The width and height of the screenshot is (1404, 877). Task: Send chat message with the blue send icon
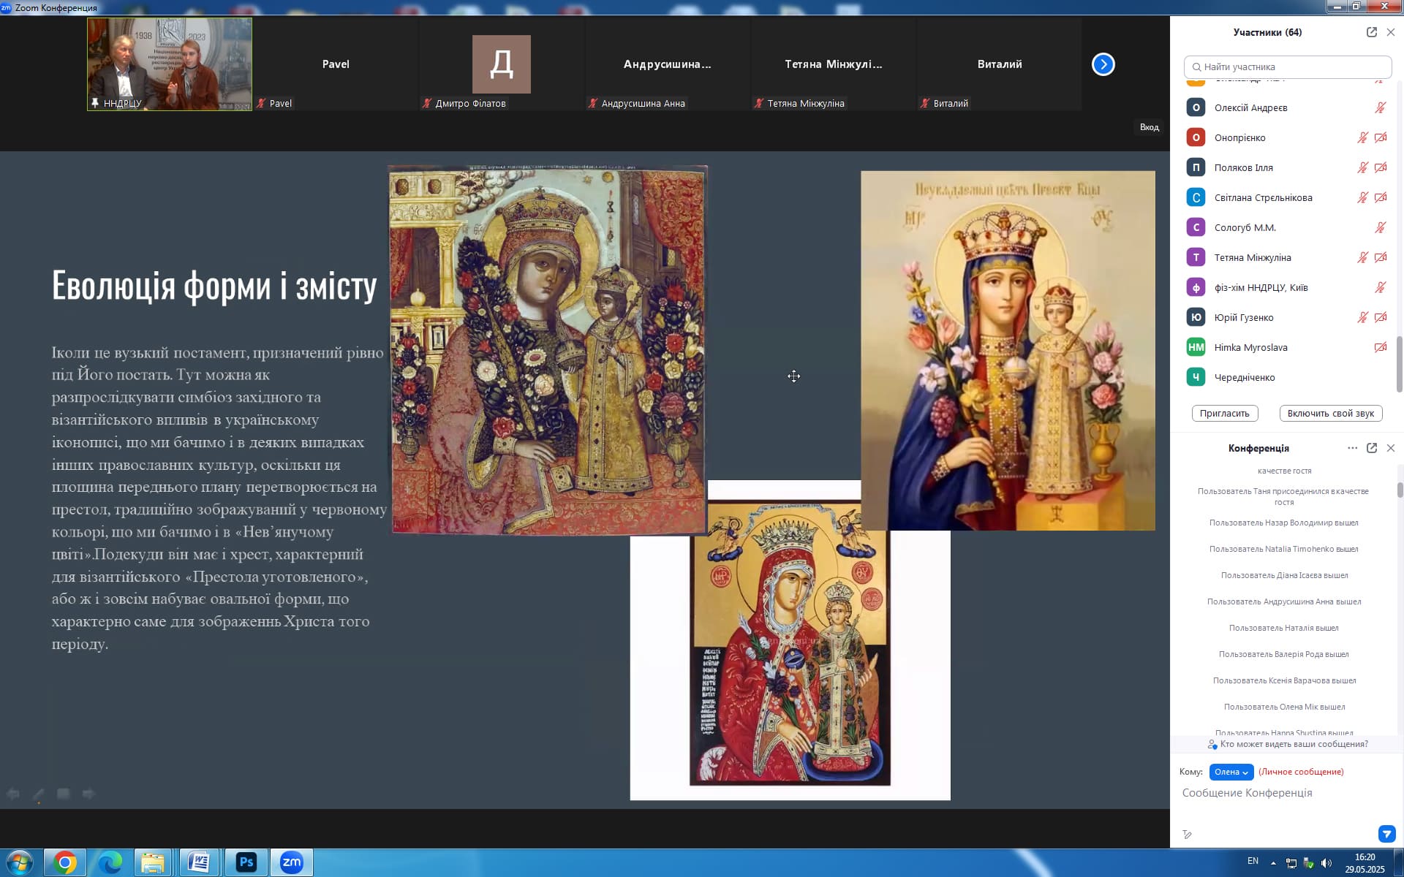tap(1386, 834)
